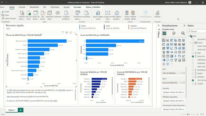Uncheck the TIPO DE PARADA field checkbox
This screenshot has width=206, height=116.
pyautogui.click(x=193, y=80)
